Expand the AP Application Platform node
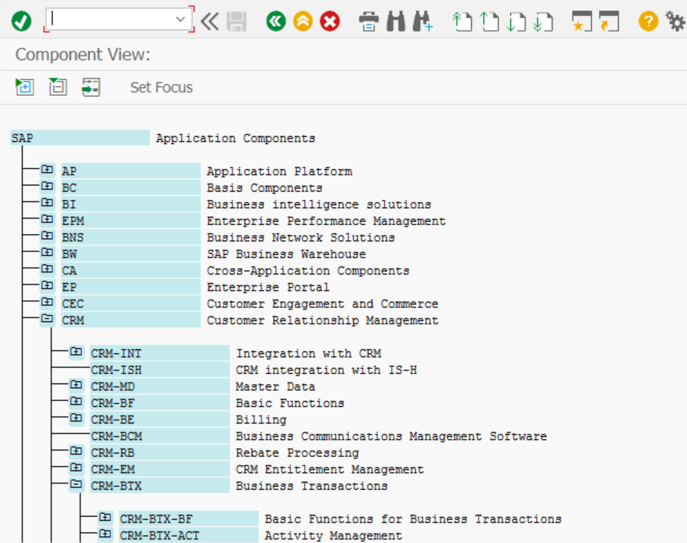687x543 pixels. (x=47, y=170)
